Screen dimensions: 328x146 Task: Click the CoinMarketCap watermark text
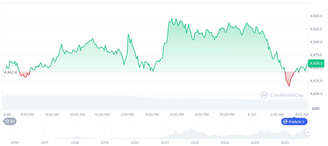(x=287, y=95)
